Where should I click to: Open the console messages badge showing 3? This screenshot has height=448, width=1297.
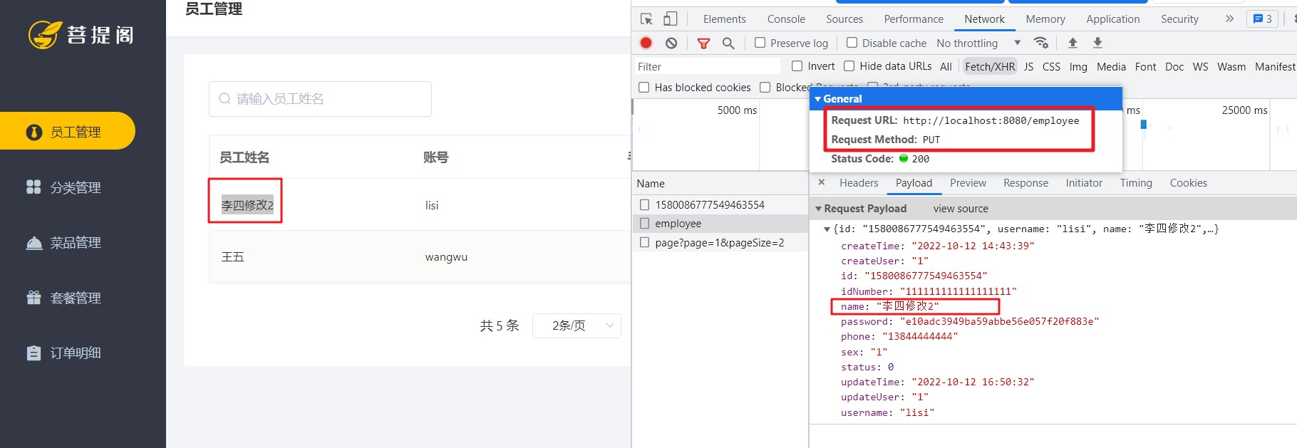pos(1262,19)
